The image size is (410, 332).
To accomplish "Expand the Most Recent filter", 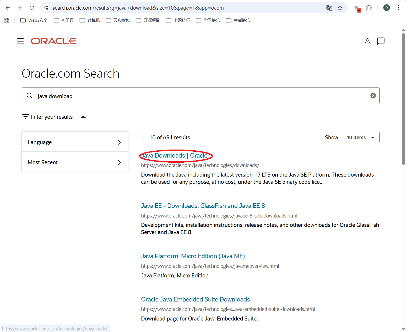I will (x=74, y=162).
